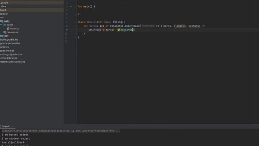Screen dimensions: 259x146
Task: Click the 'fun main()' declaration text
Action: pos(85,6)
